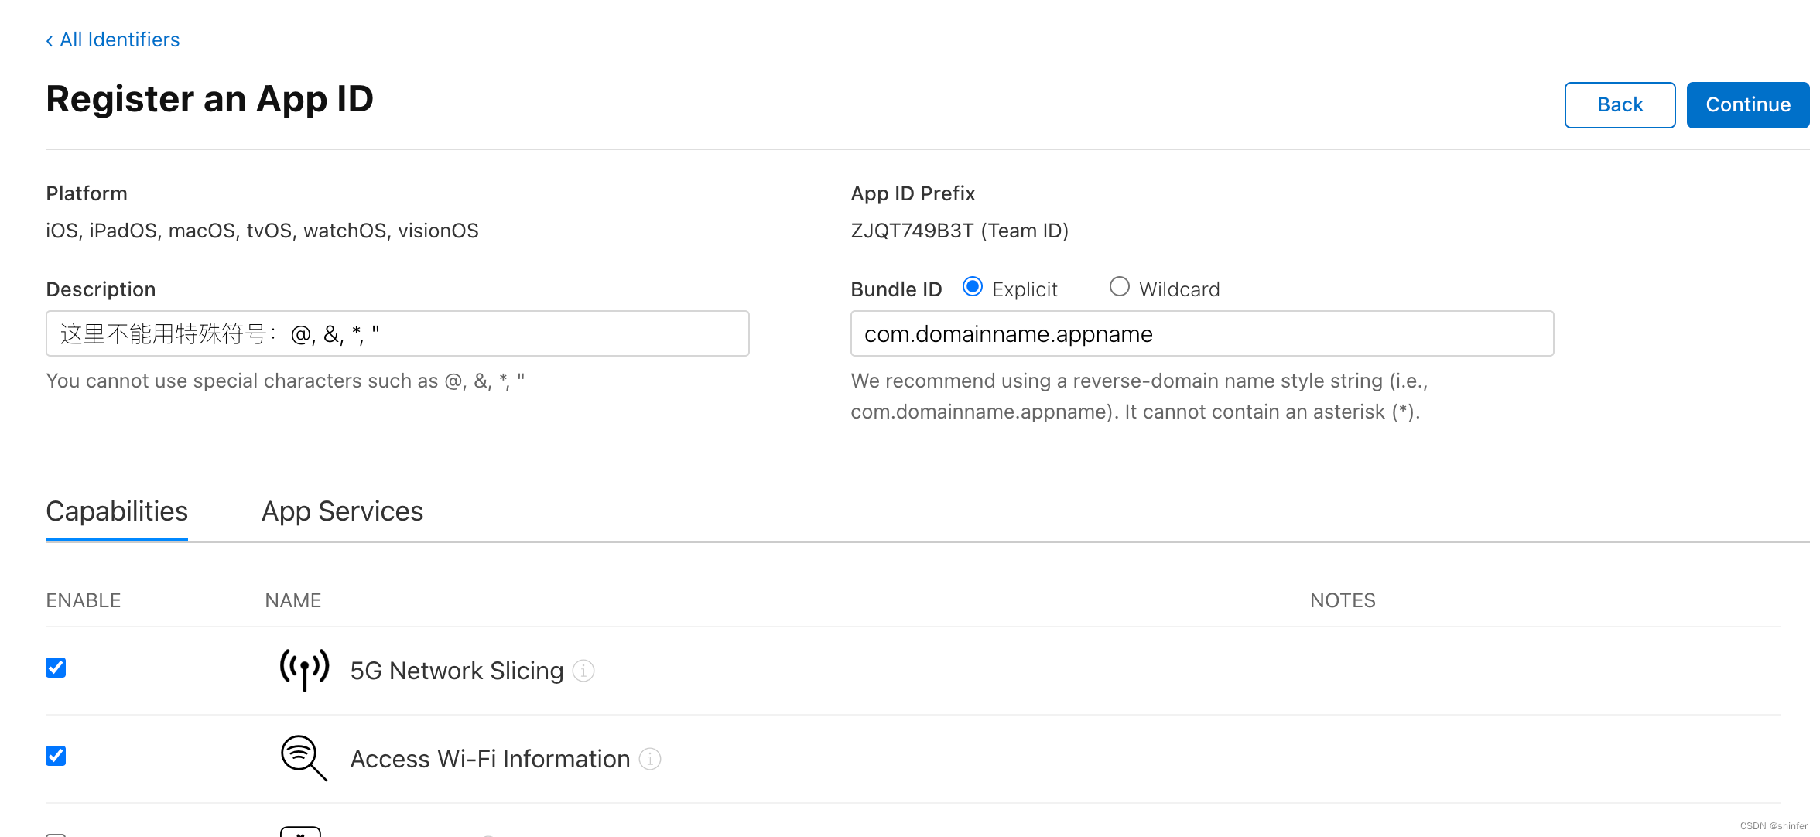The image size is (1820, 837).
Task: Switch to the App Services tab
Action: pos(341,511)
